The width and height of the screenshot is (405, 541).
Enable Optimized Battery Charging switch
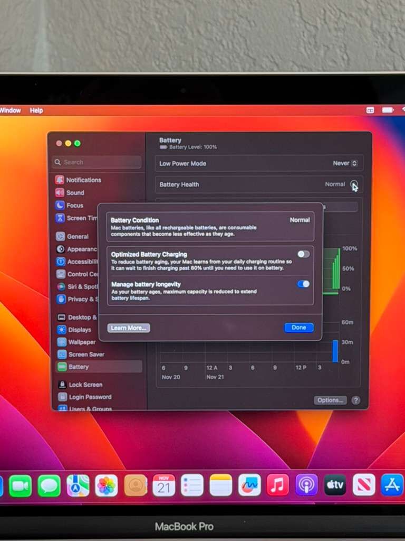303,254
